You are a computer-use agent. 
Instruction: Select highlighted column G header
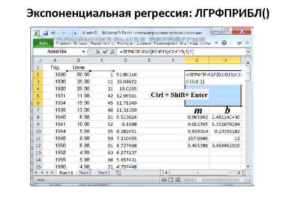pos(197,60)
